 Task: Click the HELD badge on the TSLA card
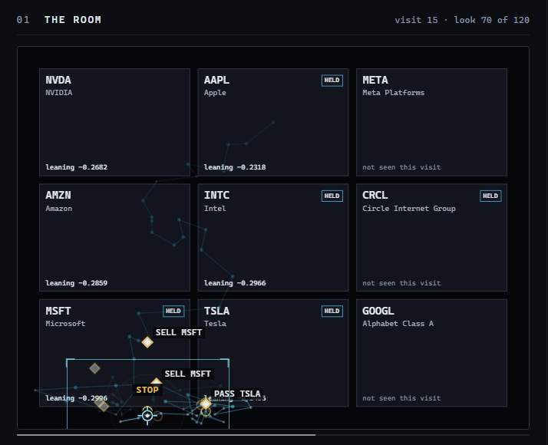click(332, 311)
